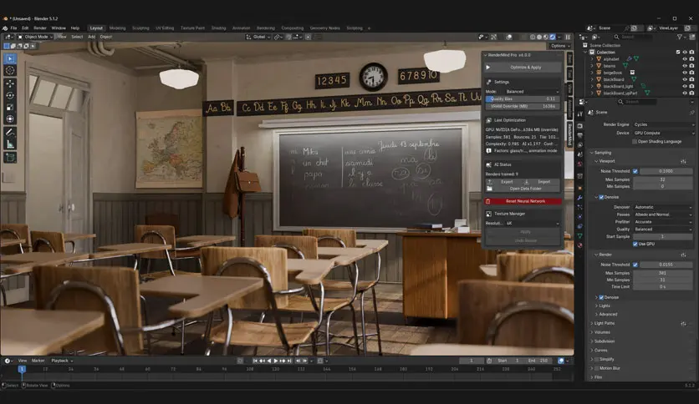Image resolution: width=699 pixels, height=404 pixels.
Task: Click the Light Paths presets icon
Action: tap(683, 324)
